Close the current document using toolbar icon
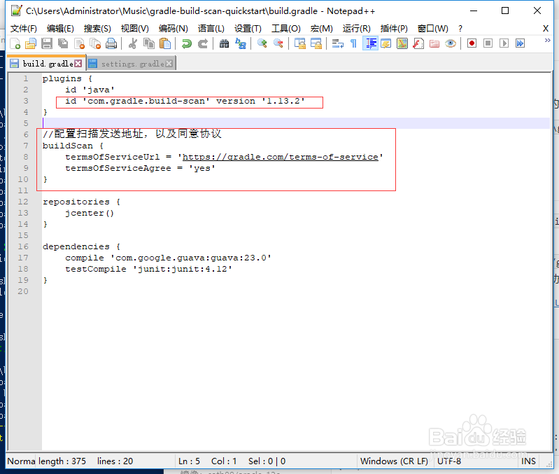Screen dimensions: 559x474 point(79,43)
